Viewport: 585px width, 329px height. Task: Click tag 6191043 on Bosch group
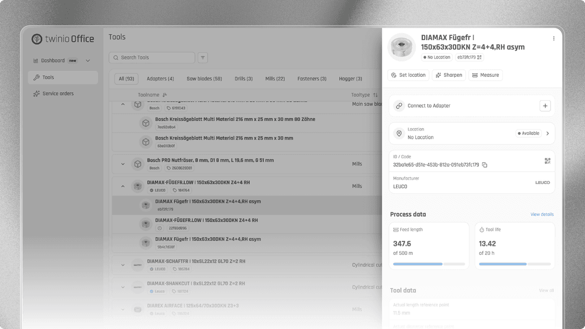[176, 108]
